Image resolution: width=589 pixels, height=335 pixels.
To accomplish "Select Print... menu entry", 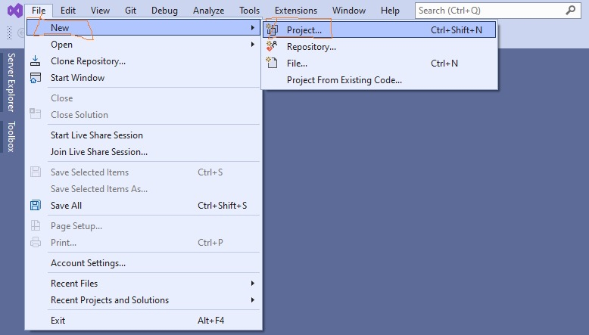I will [143, 242].
